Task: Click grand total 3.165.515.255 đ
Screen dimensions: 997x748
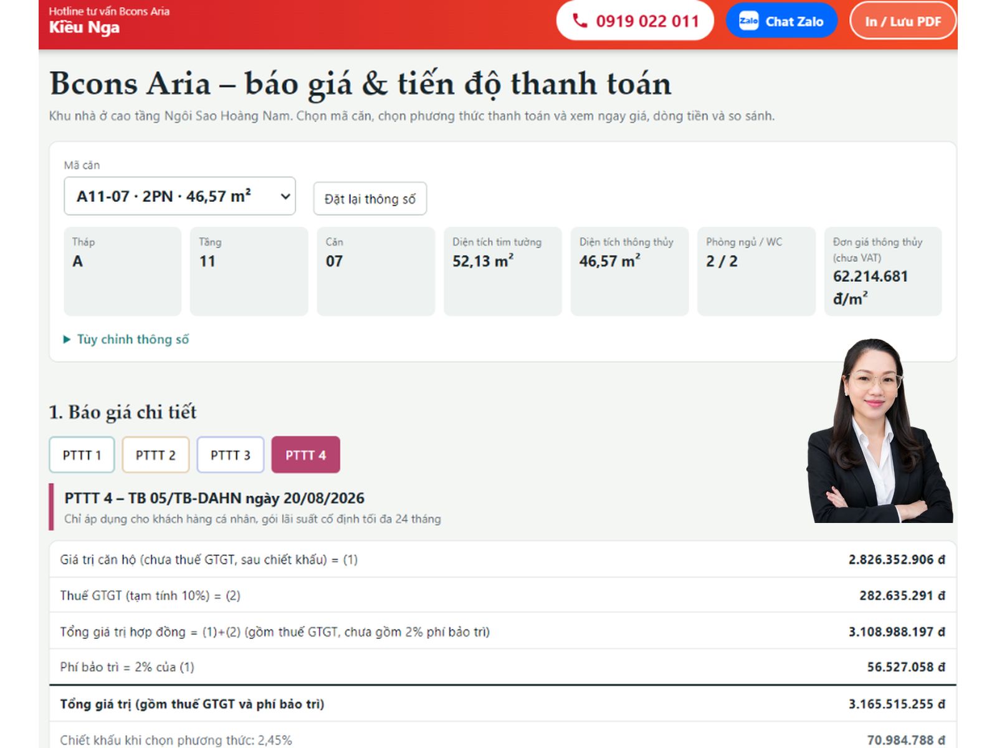Action: tap(897, 704)
